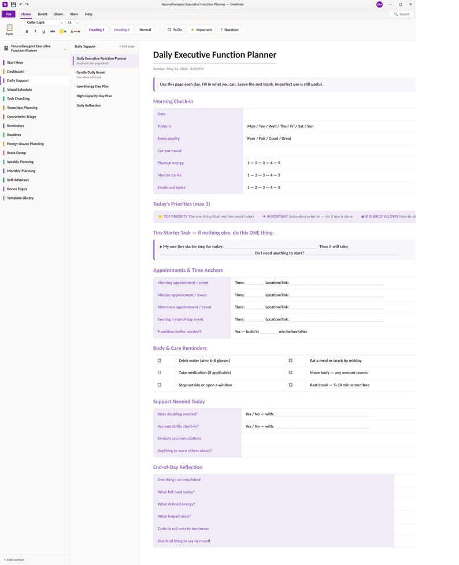
Task: Toggle italic formatting
Action: 35,31
